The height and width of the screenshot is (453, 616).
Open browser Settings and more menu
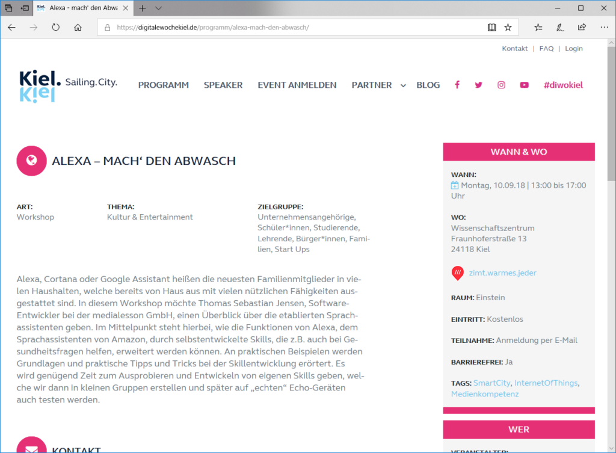603,27
